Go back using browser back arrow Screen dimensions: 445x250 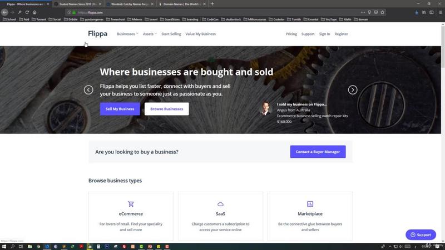[4, 12]
